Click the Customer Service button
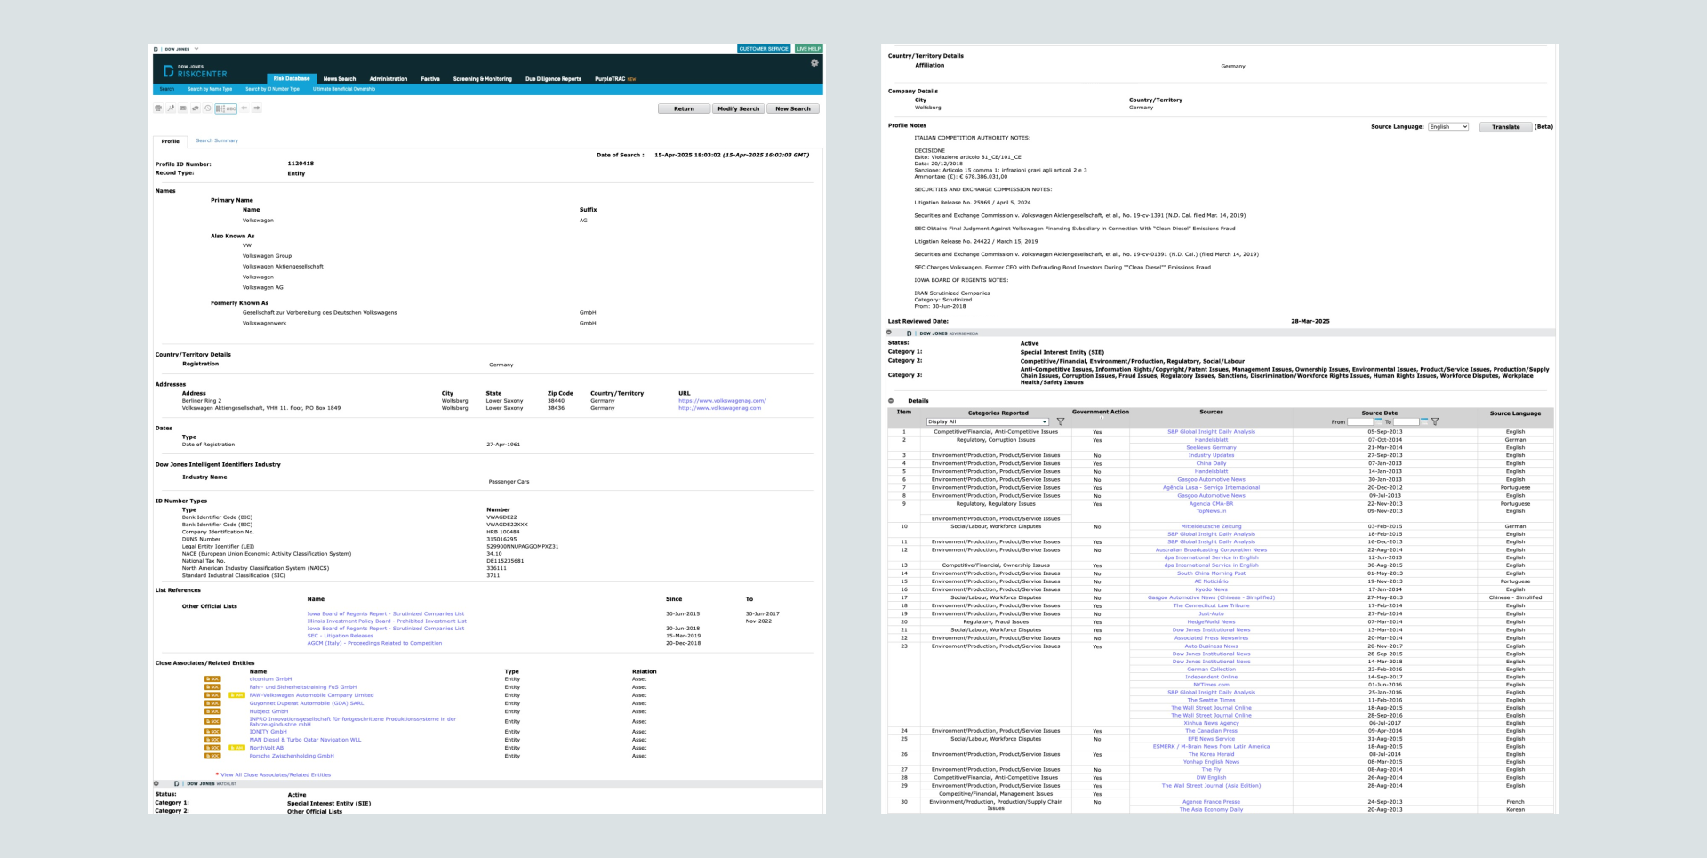The width and height of the screenshot is (1707, 858). [764, 49]
